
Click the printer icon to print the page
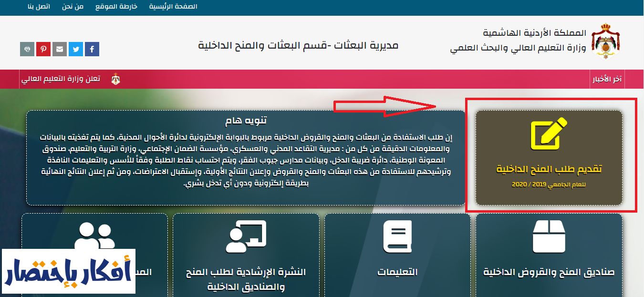tap(27, 49)
